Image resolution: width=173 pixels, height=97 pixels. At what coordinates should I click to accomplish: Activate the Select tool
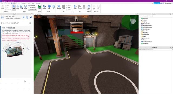point(14,7)
